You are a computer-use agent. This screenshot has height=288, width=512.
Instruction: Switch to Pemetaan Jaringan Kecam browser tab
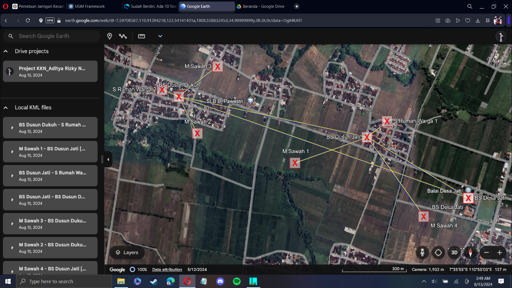pyautogui.click(x=38, y=6)
